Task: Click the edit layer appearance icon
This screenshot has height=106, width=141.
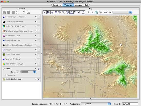Action: coord(9,12)
